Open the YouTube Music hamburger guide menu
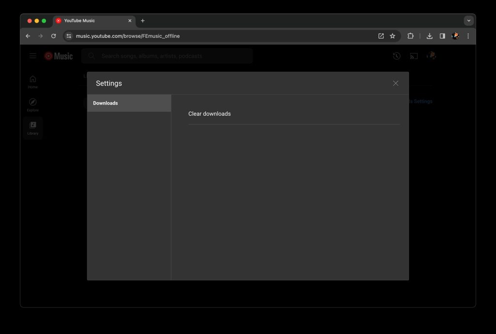This screenshot has width=496, height=334. point(33,56)
